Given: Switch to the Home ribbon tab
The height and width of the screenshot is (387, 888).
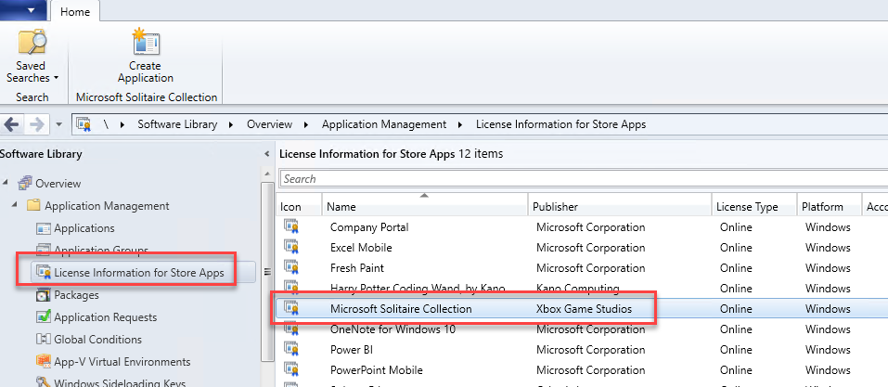Looking at the screenshot, I should 75,12.
